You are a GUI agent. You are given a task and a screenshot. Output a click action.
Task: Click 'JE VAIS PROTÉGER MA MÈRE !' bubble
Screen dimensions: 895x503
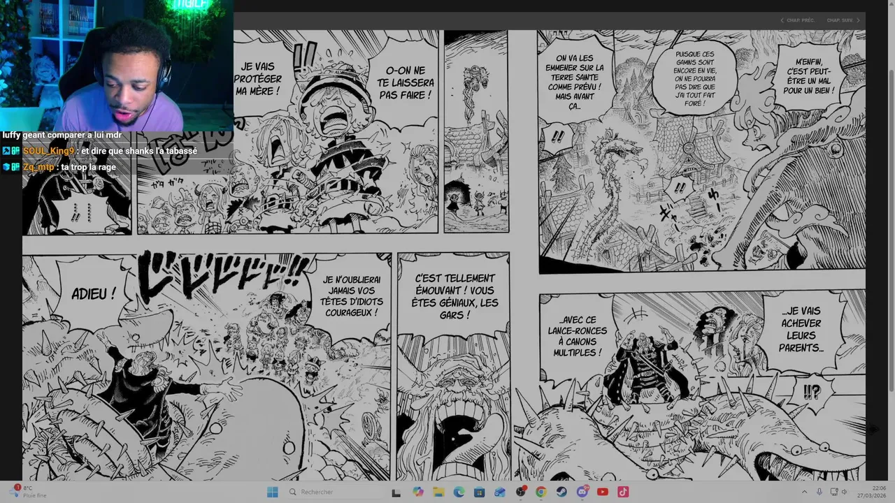(258, 80)
